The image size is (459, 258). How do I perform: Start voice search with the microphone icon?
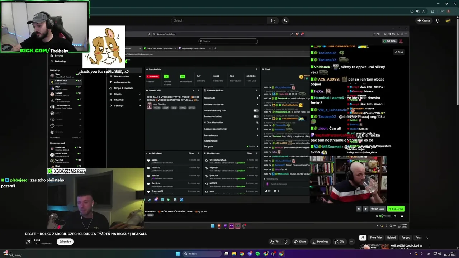(285, 20)
